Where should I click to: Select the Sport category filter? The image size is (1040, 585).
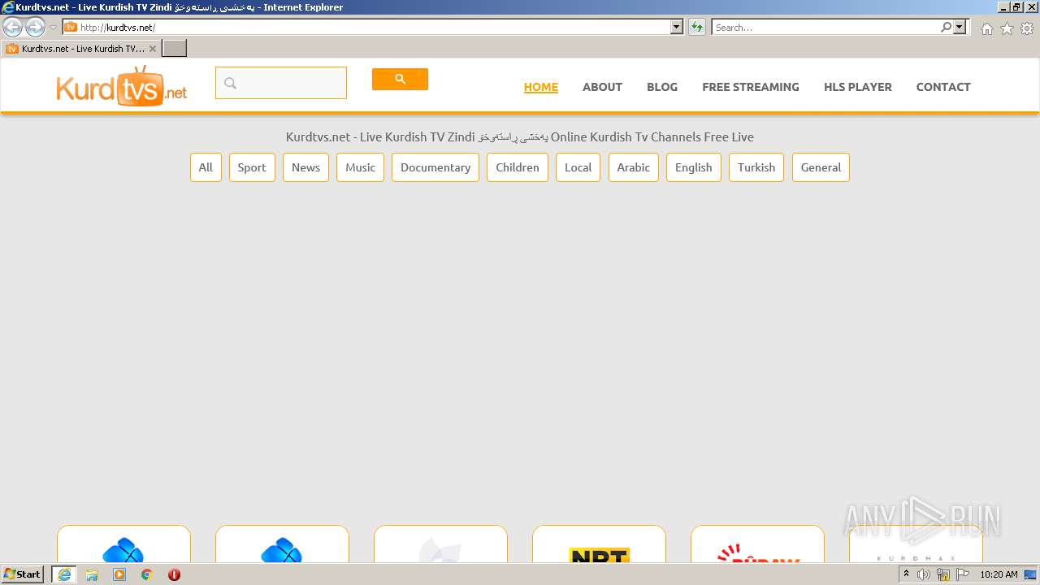252,167
